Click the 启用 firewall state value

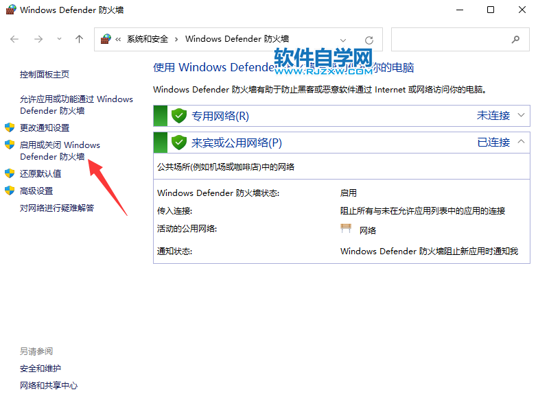pyautogui.click(x=349, y=193)
